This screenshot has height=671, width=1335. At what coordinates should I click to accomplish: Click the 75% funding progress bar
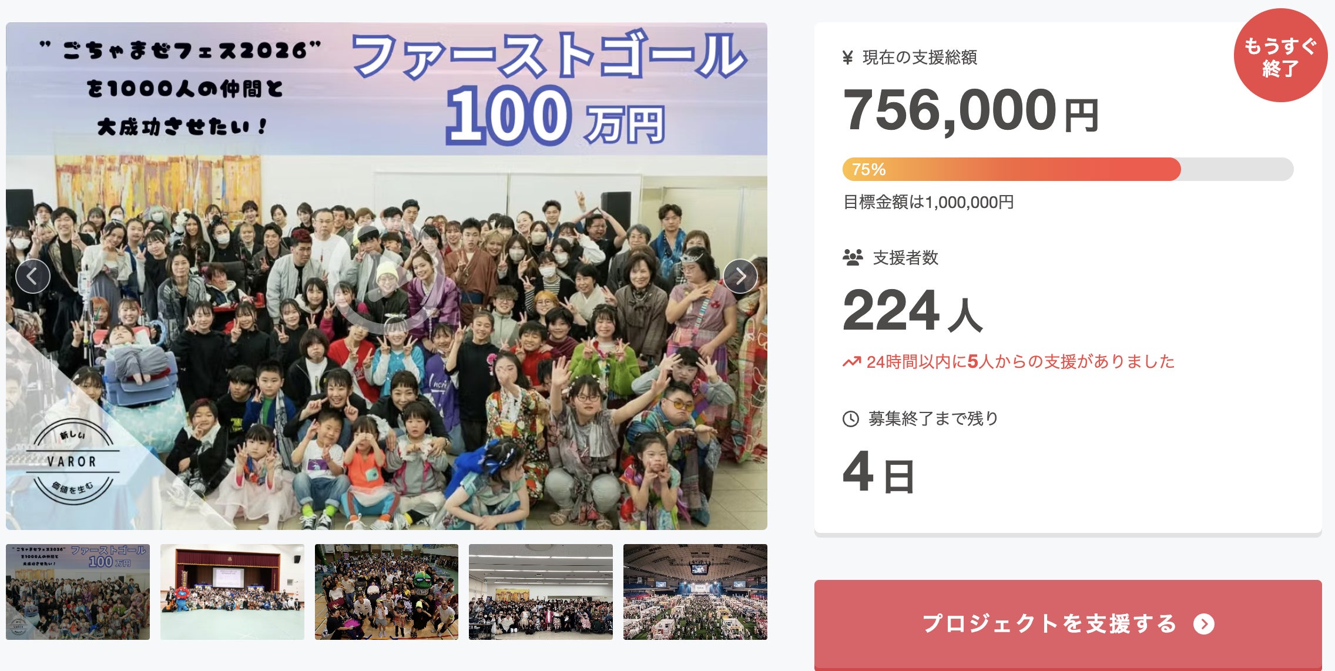(x=1068, y=169)
